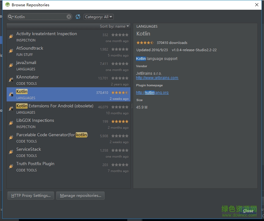This screenshot has width=264, height=221.
Task: Open search history magnifier dropdown
Action: pyautogui.click(x=11, y=17)
